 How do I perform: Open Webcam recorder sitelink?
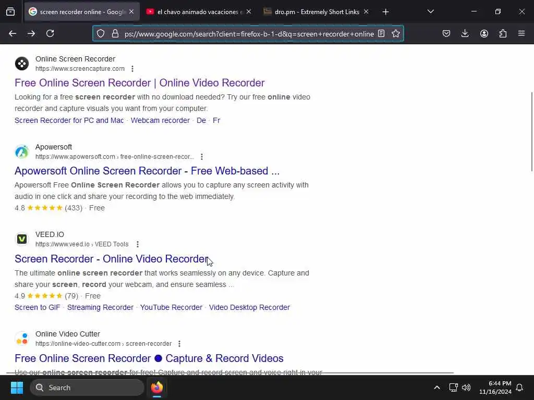click(160, 120)
